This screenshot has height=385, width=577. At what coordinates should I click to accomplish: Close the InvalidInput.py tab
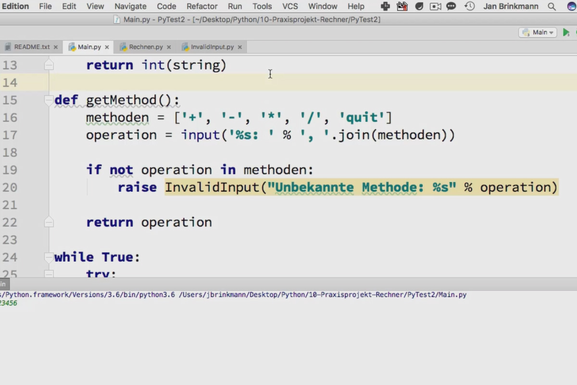[239, 47]
